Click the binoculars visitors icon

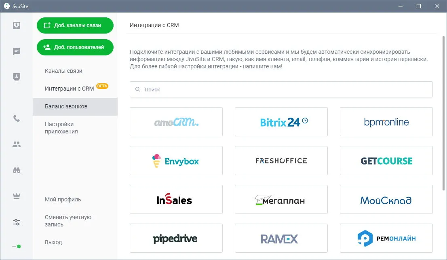point(17,170)
